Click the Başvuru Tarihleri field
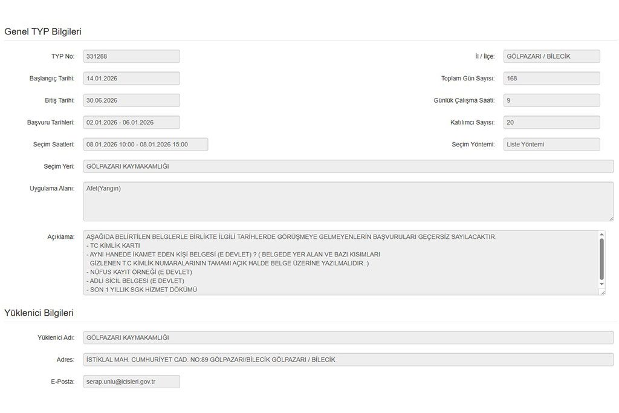The height and width of the screenshot is (413, 619). tap(131, 122)
